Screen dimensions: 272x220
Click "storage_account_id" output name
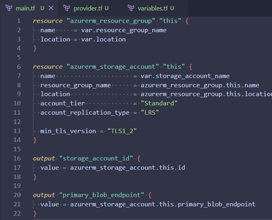point(96,158)
